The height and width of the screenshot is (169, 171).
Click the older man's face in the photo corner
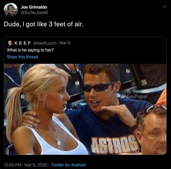(153, 133)
